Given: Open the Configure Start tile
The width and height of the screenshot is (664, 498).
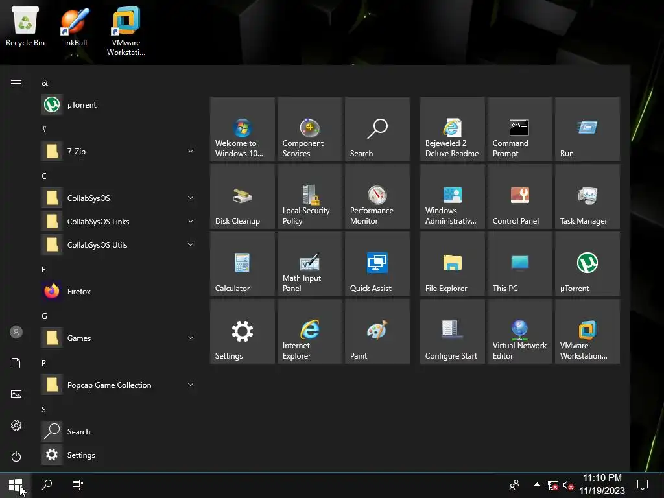Looking at the screenshot, I should point(452,331).
